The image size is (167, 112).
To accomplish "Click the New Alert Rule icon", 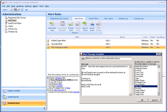I will (52, 24).
